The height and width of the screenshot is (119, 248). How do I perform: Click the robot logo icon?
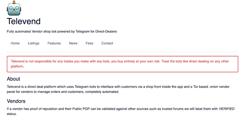(14, 8)
